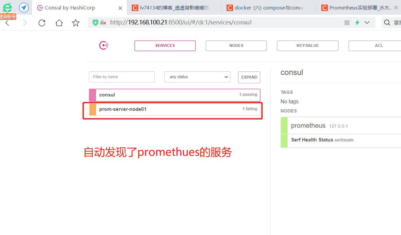The image size is (401, 235).
Task: Click the EXPAND button
Action: tap(249, 77)
